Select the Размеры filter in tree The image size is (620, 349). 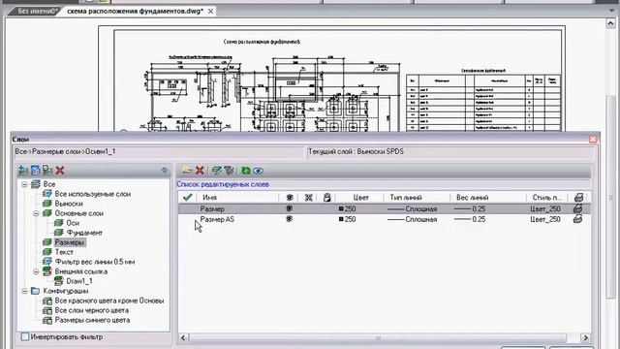(70, 242)
